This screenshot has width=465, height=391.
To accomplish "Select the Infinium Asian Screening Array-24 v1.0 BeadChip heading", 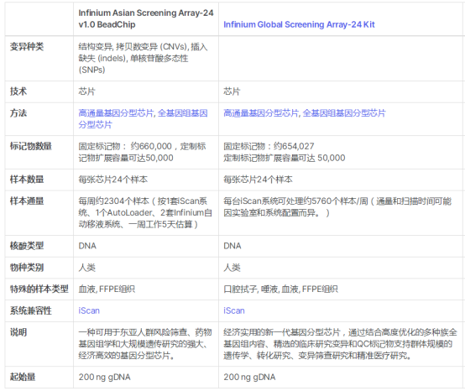I will click(x=145, y=18).
